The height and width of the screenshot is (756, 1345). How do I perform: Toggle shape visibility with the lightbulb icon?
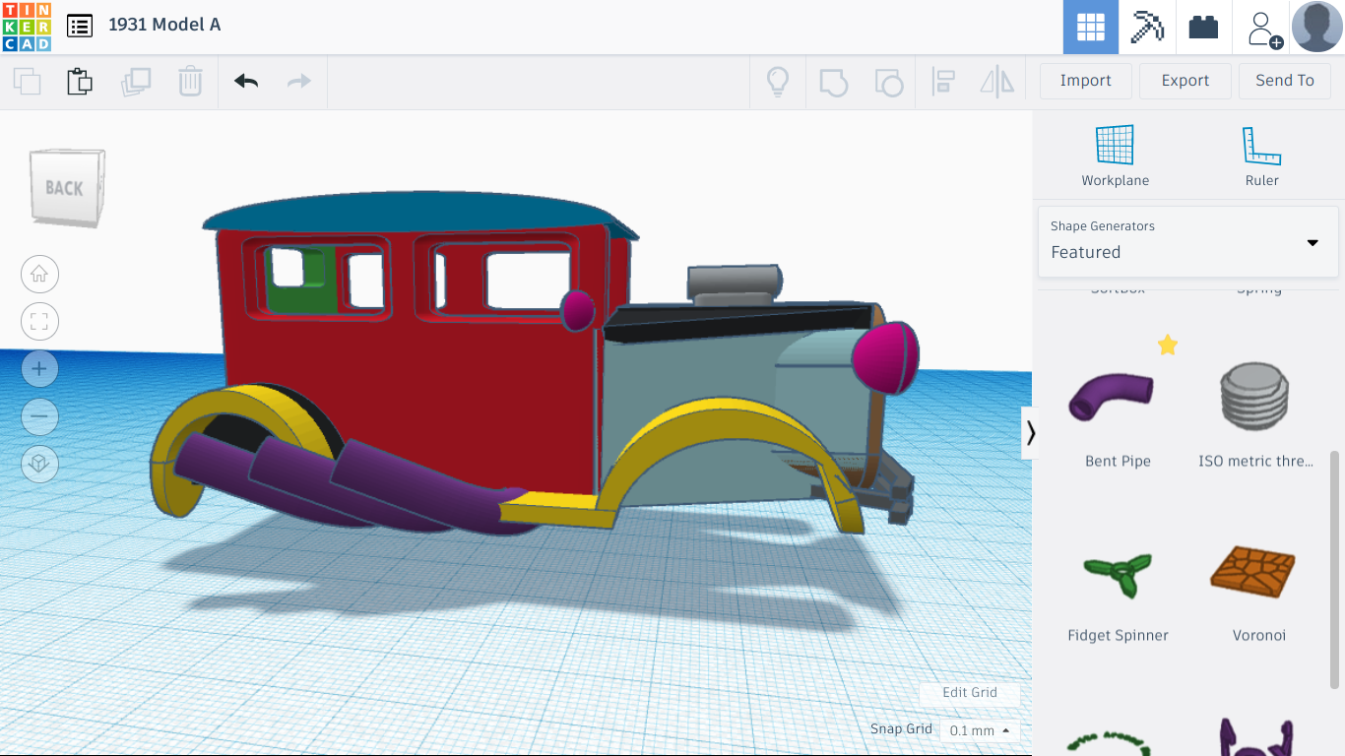[x=778, y=83]
